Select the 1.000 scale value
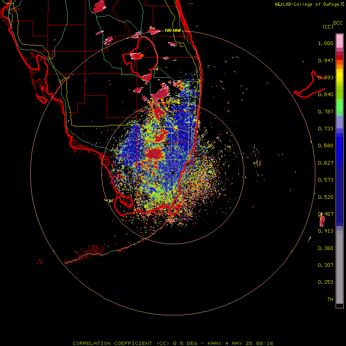 pyautogui.click(x=326, y=43)
